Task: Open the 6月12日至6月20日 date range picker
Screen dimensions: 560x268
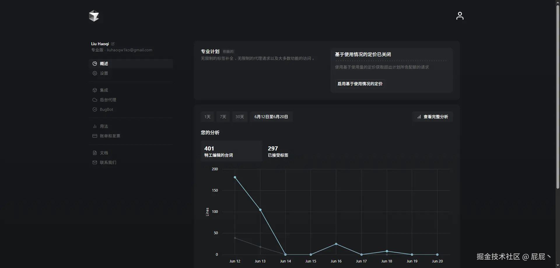Action: pyautogui.click(x=271, y=117)
